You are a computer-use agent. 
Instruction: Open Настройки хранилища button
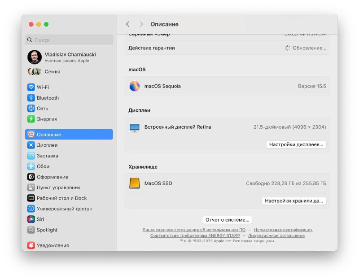coord(294,201)
